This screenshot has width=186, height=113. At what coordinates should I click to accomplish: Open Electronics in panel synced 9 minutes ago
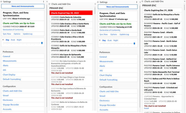[x=23, y=100]
